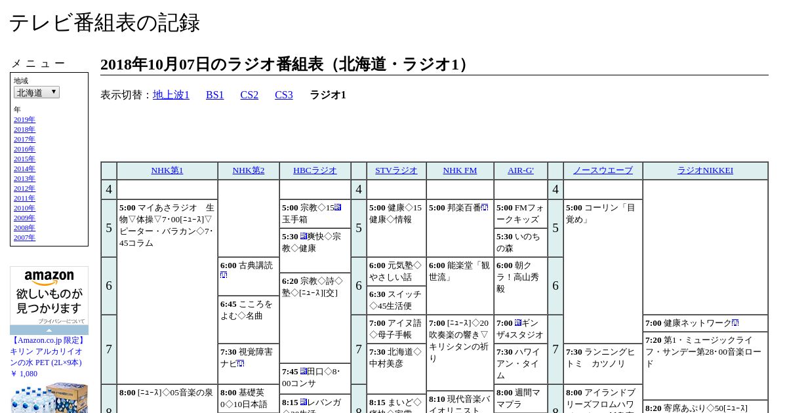Click the 7:00 アイヌ語◇母子手帳 cell
The image size is (787, 413).
point(396,329)
